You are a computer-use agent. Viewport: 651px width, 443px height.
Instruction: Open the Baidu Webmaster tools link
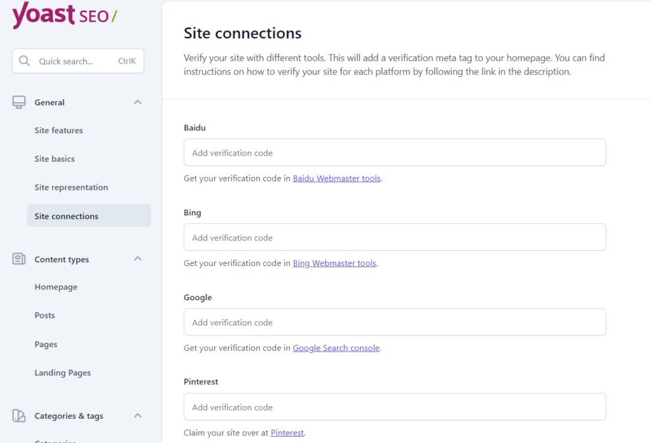click(x=337, y=178)
